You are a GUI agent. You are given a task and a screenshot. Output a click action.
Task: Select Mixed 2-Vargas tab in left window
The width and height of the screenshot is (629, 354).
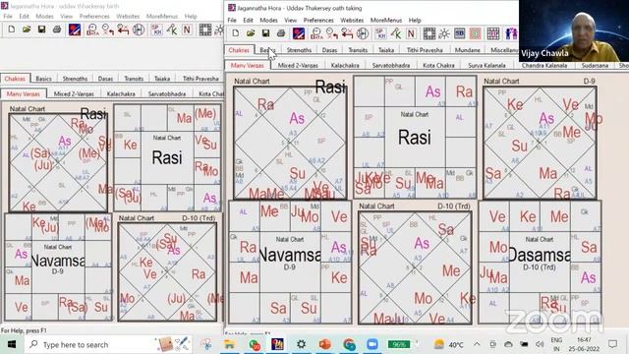click(74, 93)
